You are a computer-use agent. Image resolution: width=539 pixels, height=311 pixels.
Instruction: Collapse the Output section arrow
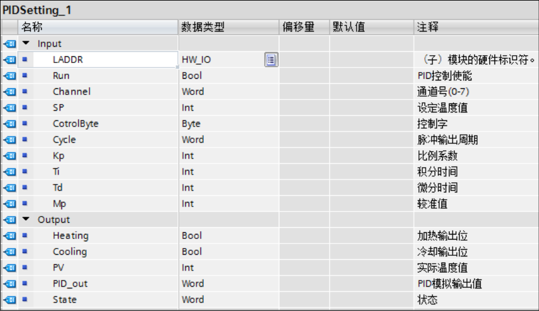tap(26, 219)
